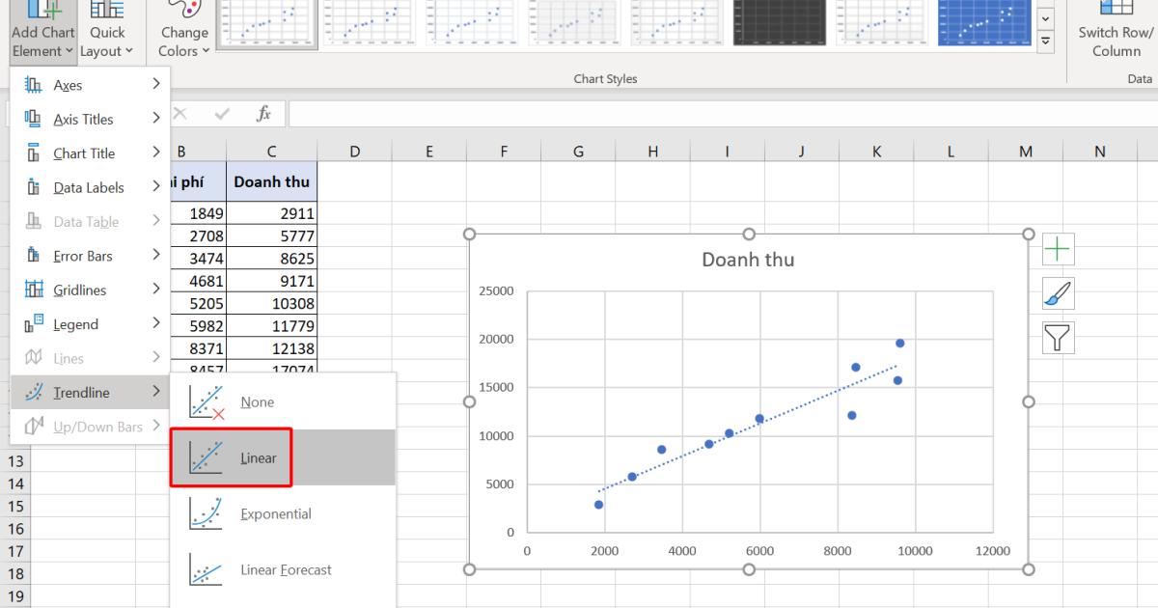This screenshot has height=608, width=1158.
Task: Choose the Linear Forecast trendline
Action: pyautogui.click(x=286, y=570)
